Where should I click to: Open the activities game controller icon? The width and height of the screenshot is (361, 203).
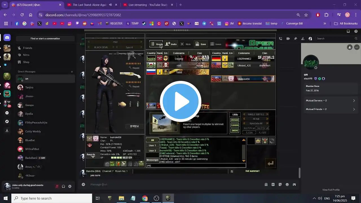[294, 184]
